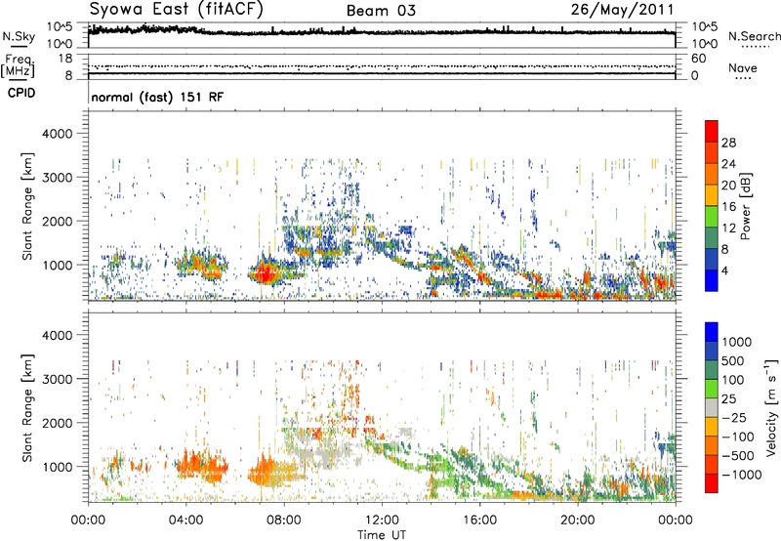Click the '12:00' time axis label
781x541 pixels.
tap(382, 520)
